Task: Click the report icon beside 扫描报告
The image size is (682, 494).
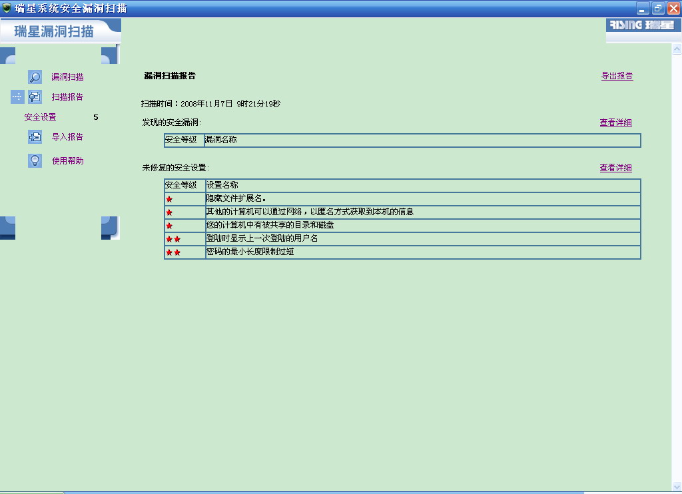Action: 35,97
